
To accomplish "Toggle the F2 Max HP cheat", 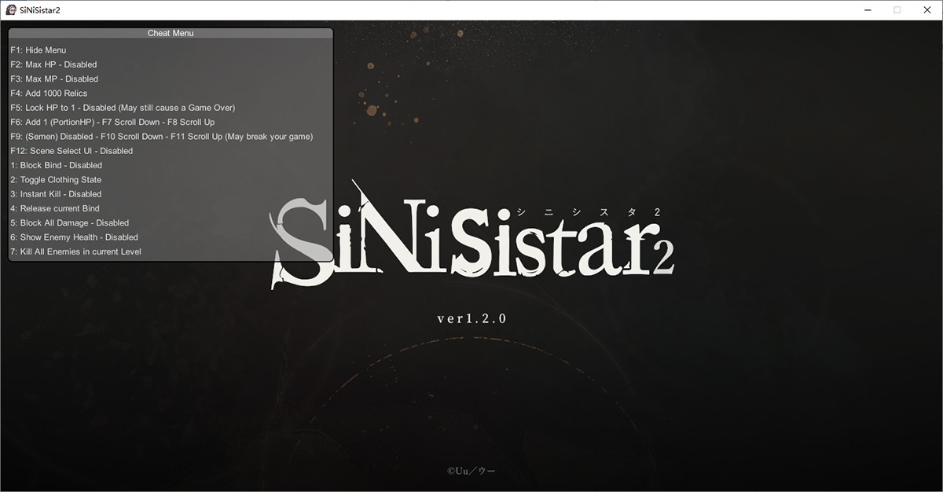I will [x=53, y=64].
